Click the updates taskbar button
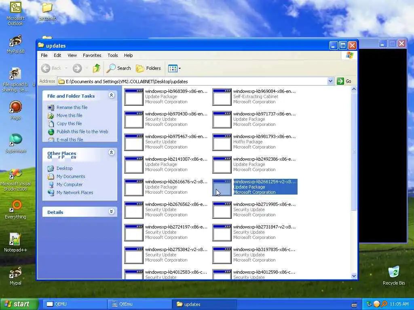Screen dimensions: 414x310 204,304
